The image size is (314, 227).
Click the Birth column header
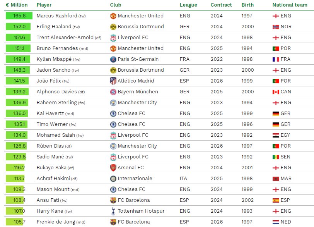pos(248,5)
